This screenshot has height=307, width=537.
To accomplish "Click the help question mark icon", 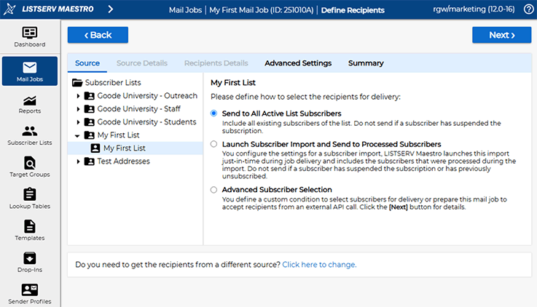I will pyautogui.click(x=528, y=9).
